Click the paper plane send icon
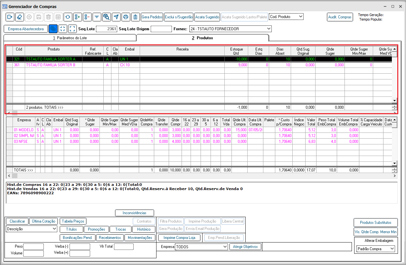 pos(116,17)
